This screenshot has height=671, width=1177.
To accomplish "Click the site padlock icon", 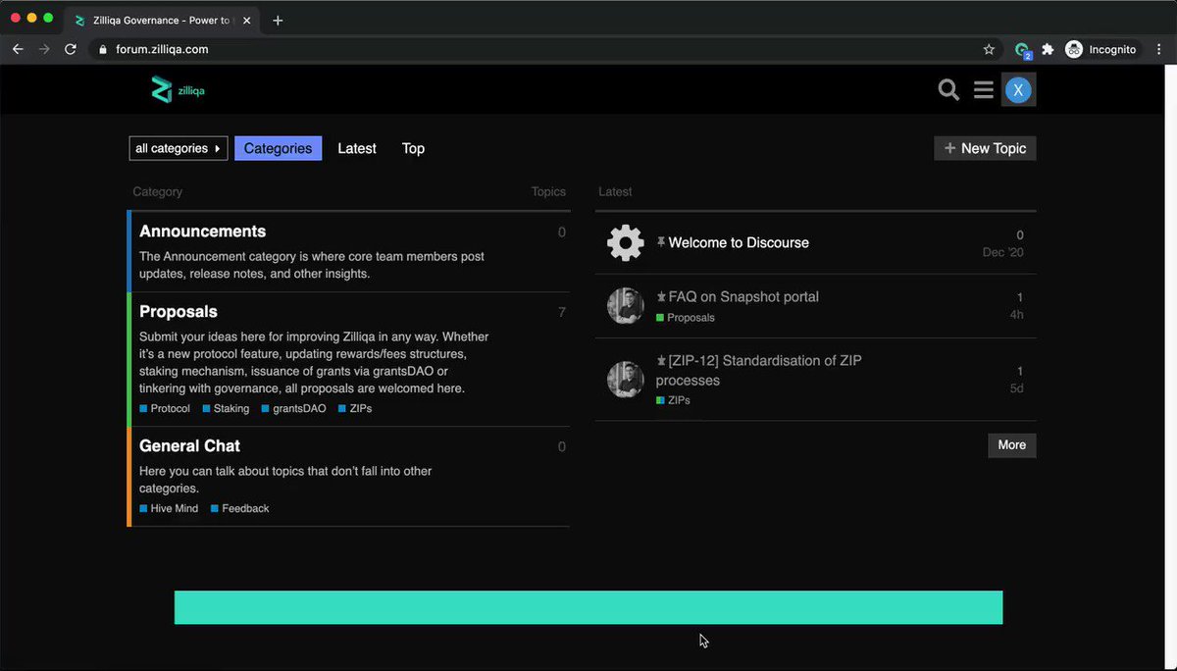I will pos(102,49).
